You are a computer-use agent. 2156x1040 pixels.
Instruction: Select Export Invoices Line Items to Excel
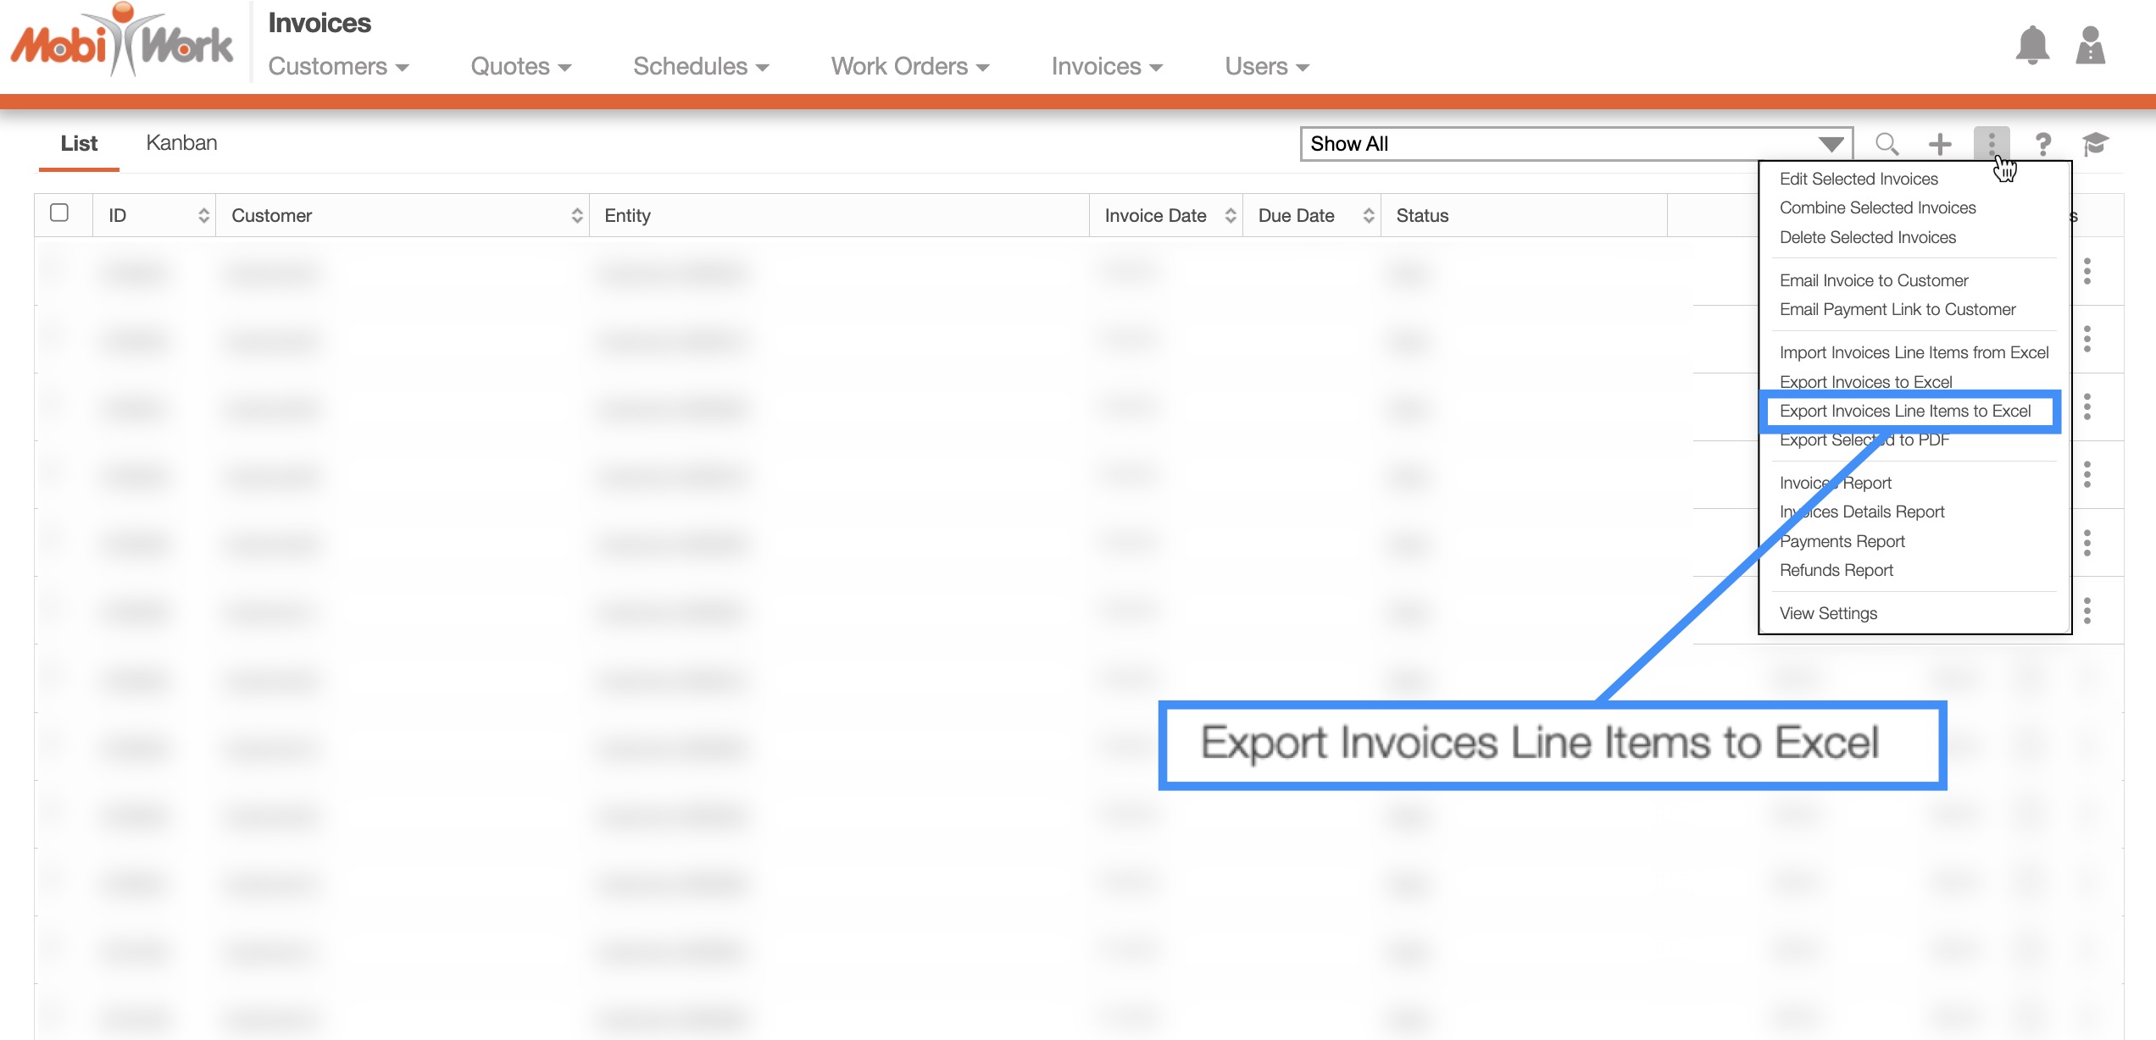pyautogui.click(x=1905, y=411)
